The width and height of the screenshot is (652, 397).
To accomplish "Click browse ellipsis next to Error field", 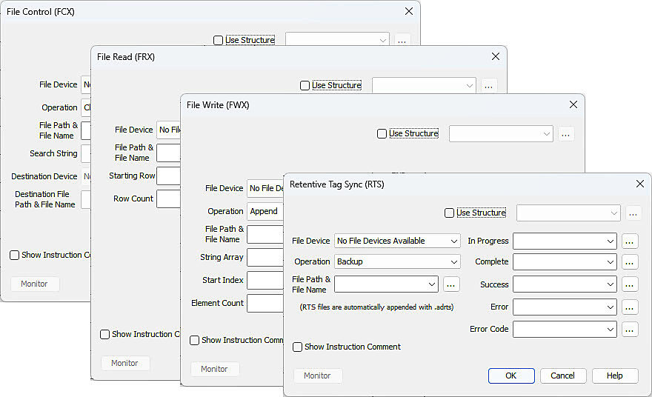I will tap(630, 307).
